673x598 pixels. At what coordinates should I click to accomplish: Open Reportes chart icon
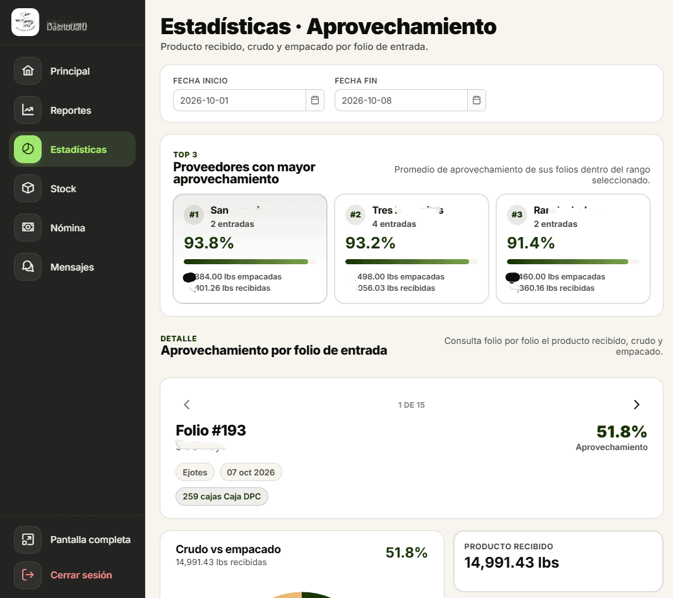point(28,110)
